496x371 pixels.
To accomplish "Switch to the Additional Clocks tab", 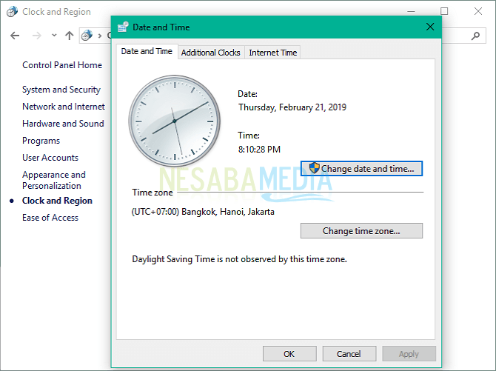I will pos(210,53).
